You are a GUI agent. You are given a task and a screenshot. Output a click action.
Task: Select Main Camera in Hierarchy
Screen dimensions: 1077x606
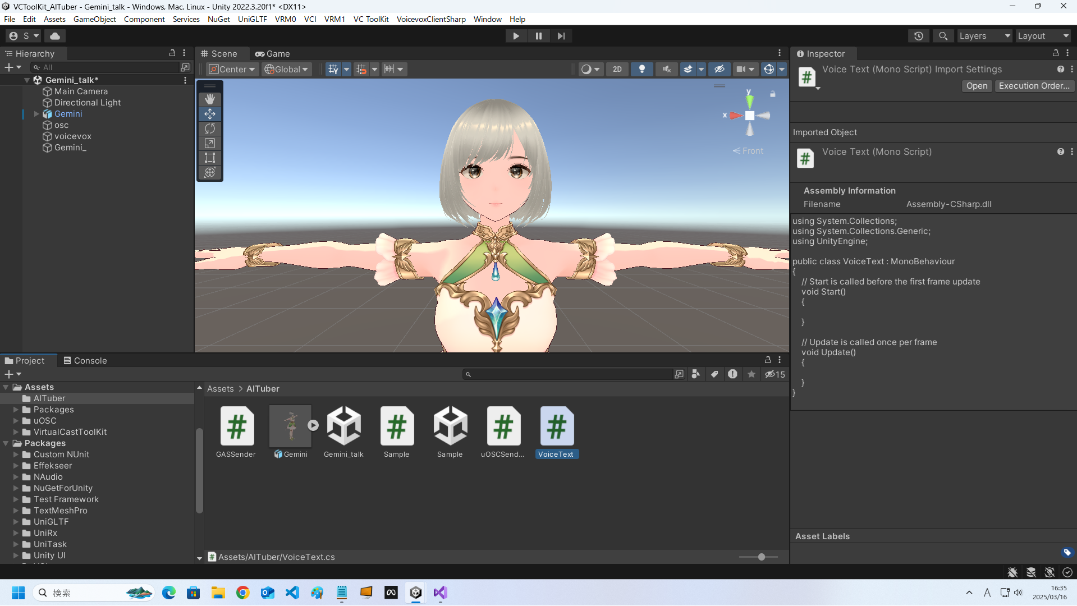[x=81, y=91]
